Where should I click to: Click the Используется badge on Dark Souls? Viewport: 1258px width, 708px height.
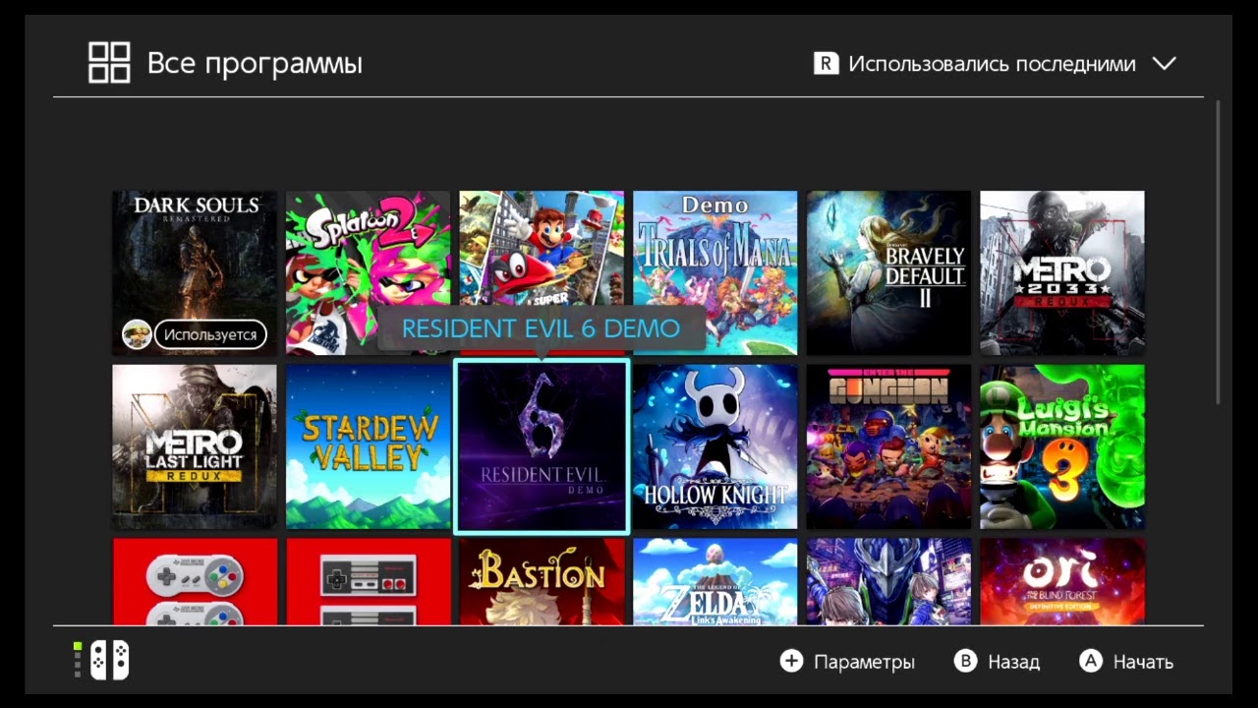[210, 334]
